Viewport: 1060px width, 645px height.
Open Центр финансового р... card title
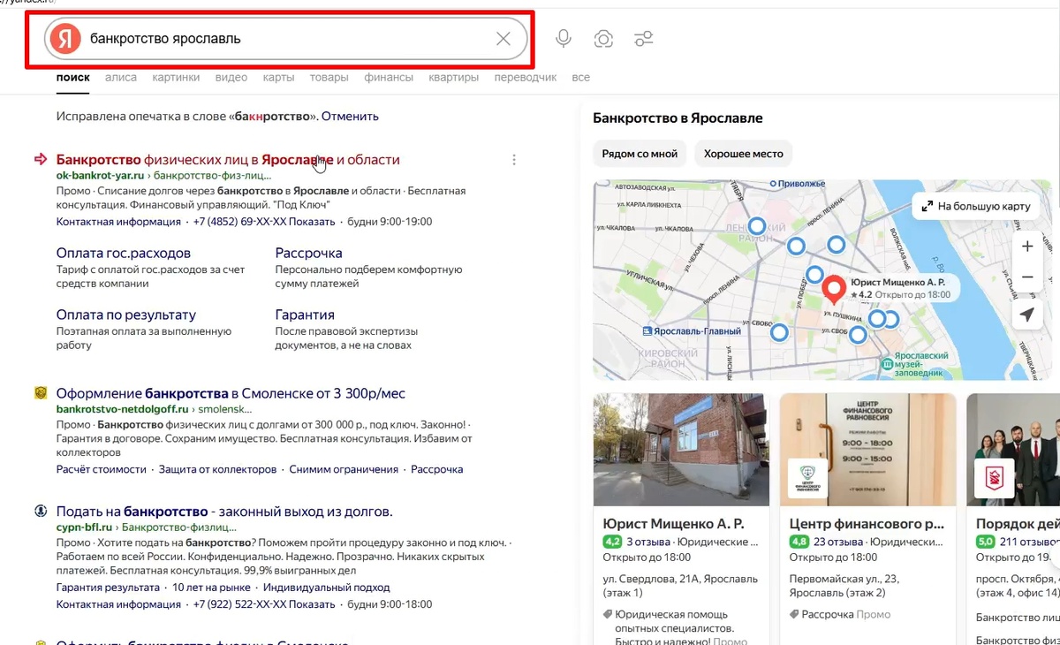[x=866, y=523]
